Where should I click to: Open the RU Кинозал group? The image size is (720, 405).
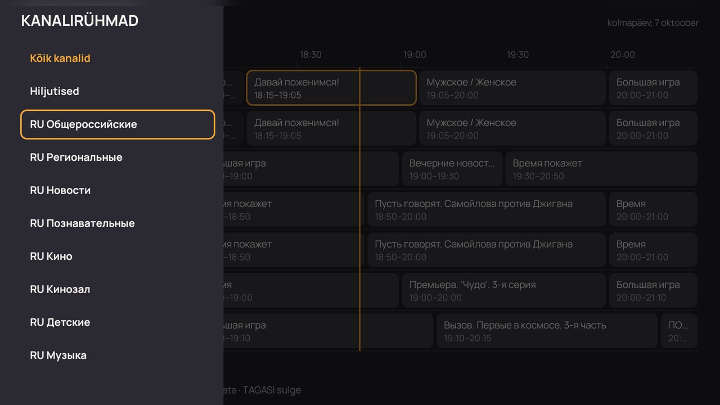click(117, 289)
